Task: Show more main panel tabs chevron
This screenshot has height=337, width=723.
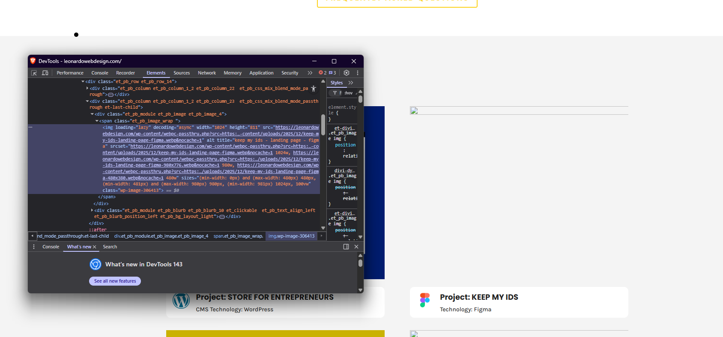Action: click(310, 73)
